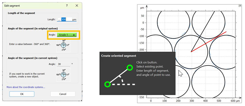Close the Edit segment dialog
The height and width of the screenshot is (106, 245).
[x=77, y=6]
